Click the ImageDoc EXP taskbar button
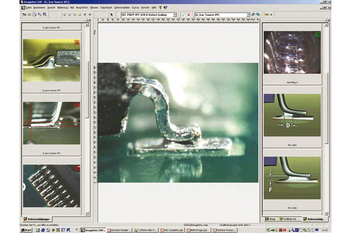Image resolution: width=351 pixels, height=233 pixels. click(93, 230)
